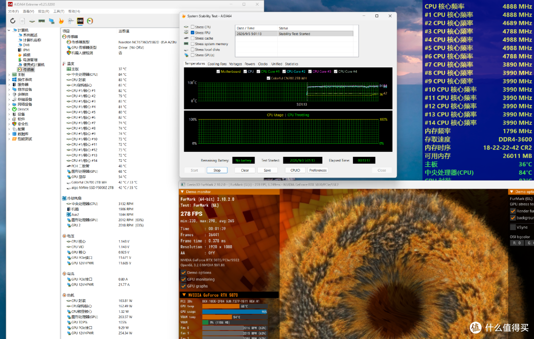The image size is (534, 339).
Task: Enable the Stress cache checkbox
Action: 192,38
